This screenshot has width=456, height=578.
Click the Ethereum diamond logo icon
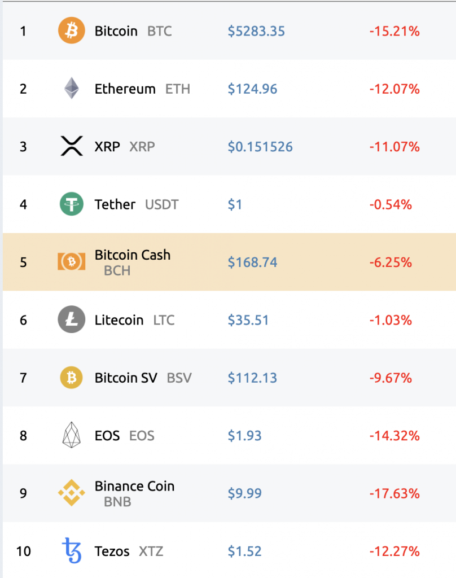coord(72,89)
